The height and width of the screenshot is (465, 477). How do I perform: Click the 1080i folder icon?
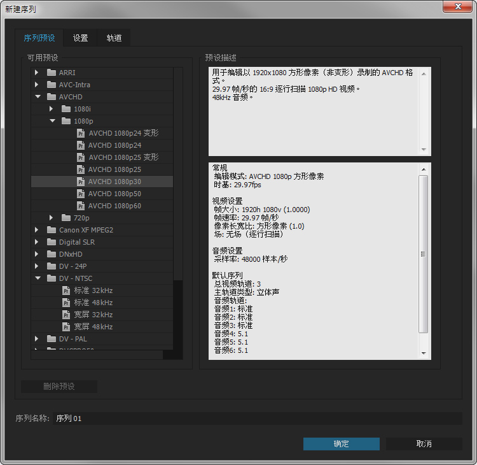point(66,109)
